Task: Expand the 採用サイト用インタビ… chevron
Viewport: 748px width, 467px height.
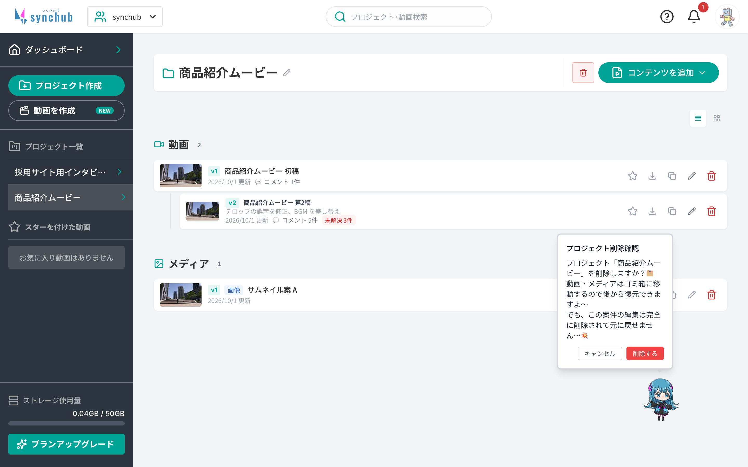Action: point(120,172)
